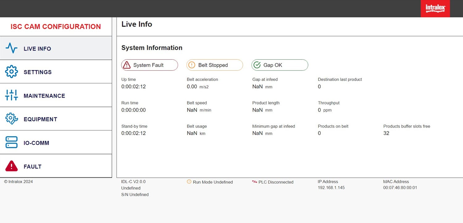Click the Intralox logo in the header
This screenshot has height=223, width=463.
click(x=435, y=8)
